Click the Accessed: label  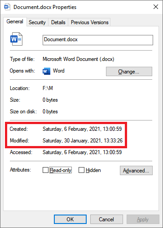(21, 152)
